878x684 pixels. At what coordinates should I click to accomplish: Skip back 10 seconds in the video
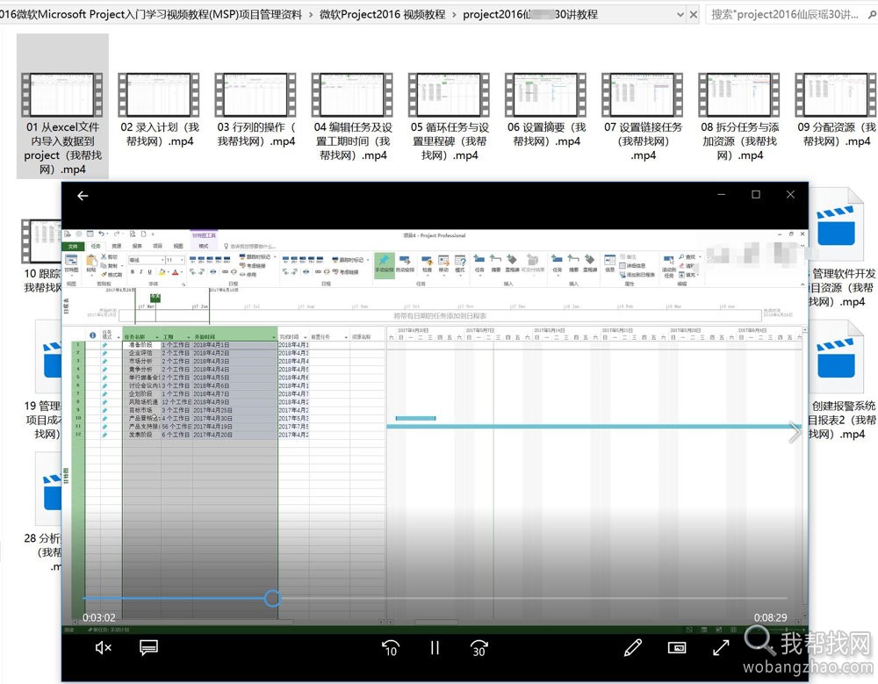[x=391, y=648]
